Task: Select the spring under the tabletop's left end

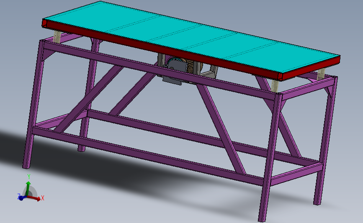Action: [57, 37]
